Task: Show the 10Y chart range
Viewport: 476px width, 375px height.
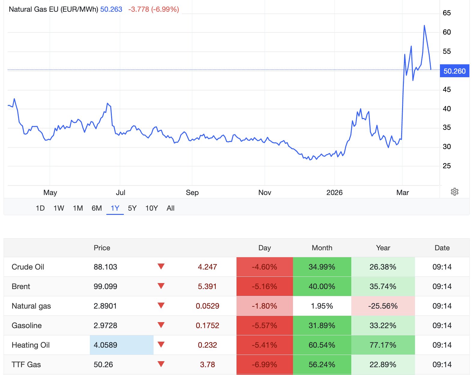Action: click(151, 208)
